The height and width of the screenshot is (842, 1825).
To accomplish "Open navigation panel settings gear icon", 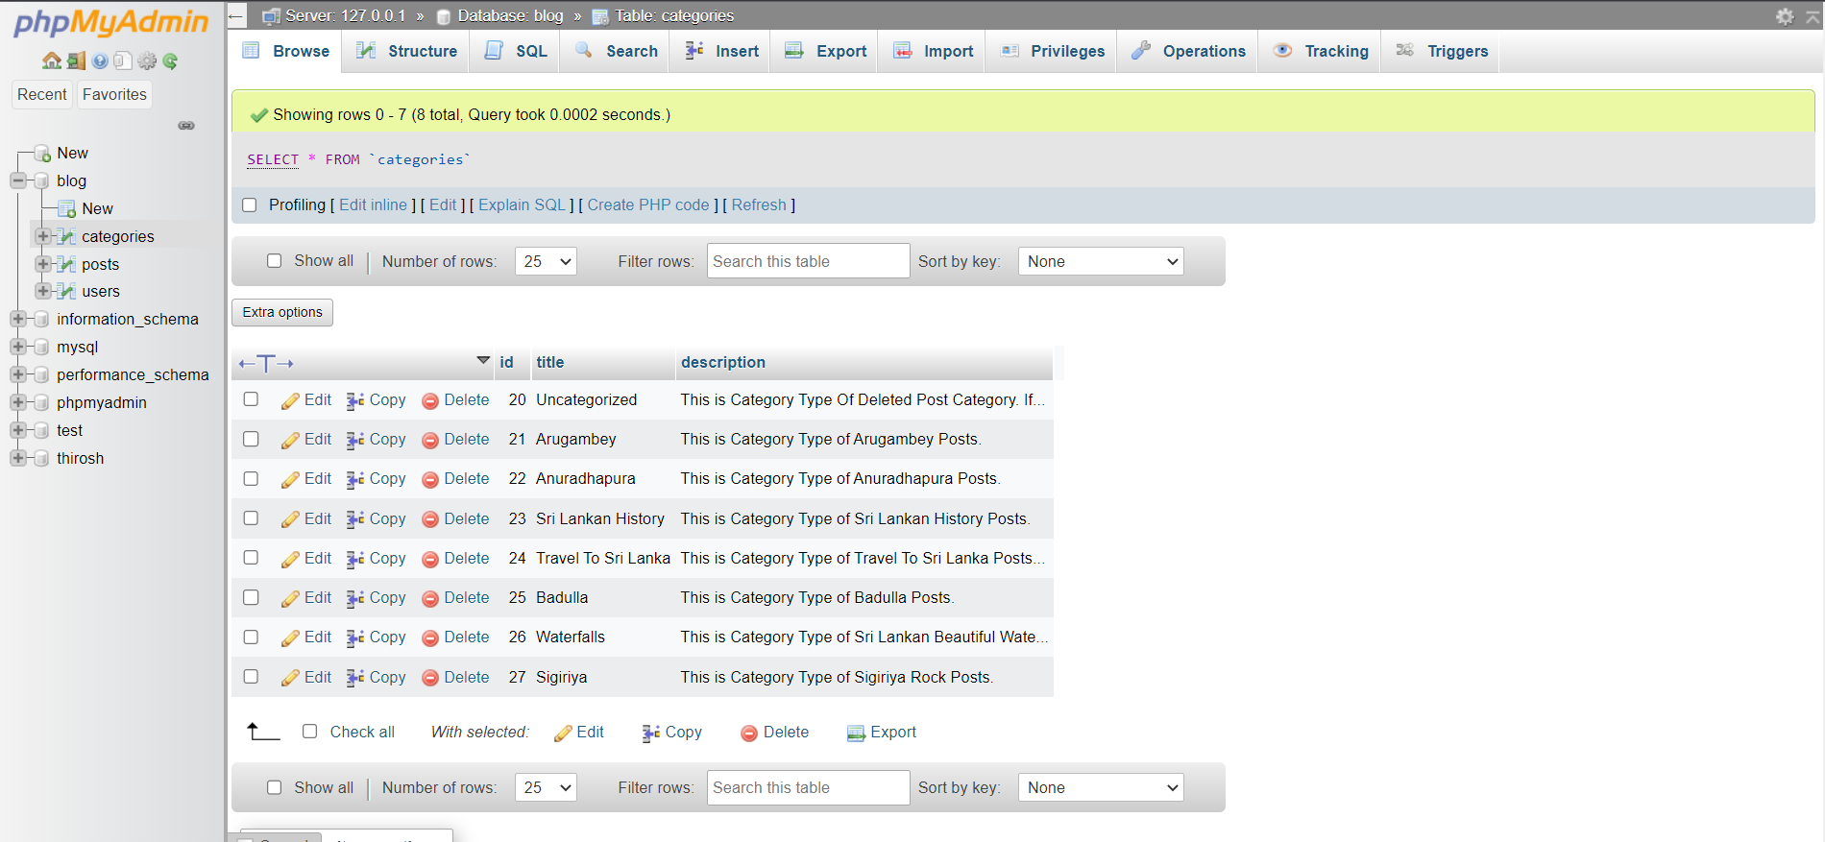I will pyautogui.click(x=147, y=61).
